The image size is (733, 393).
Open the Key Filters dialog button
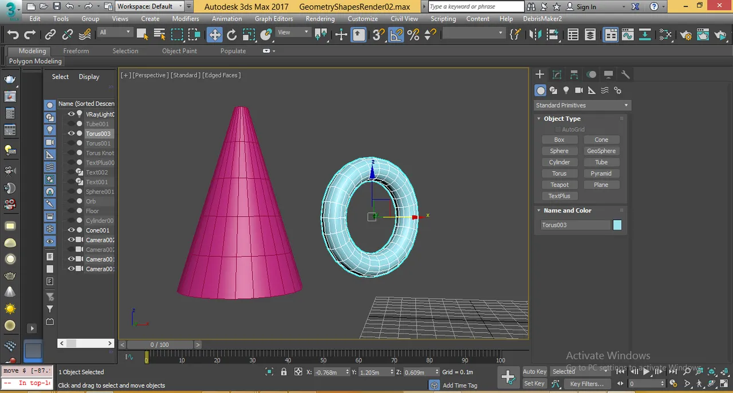pyautogui.click(x=588, y=383)
